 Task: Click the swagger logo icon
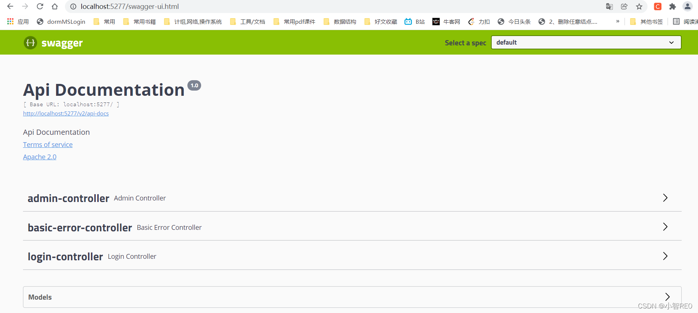click(x=30, y=43)
